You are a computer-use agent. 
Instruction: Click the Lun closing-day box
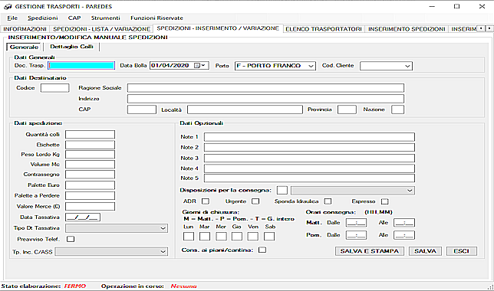click(x=189, y=237)
